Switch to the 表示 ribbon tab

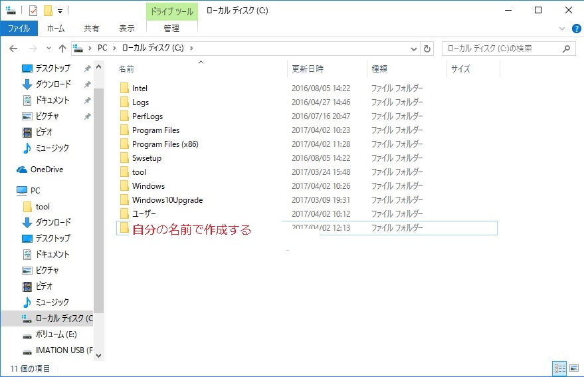(126, 29)
